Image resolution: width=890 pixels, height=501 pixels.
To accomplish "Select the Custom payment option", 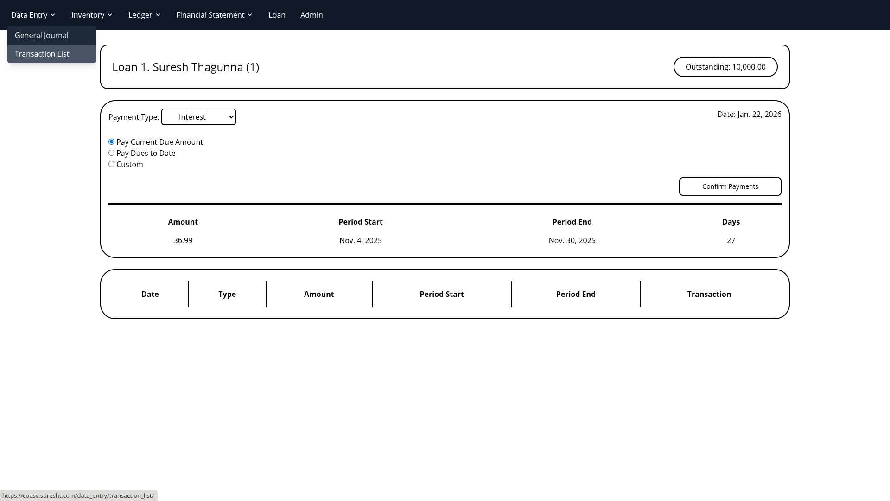I will coord(111,164).
